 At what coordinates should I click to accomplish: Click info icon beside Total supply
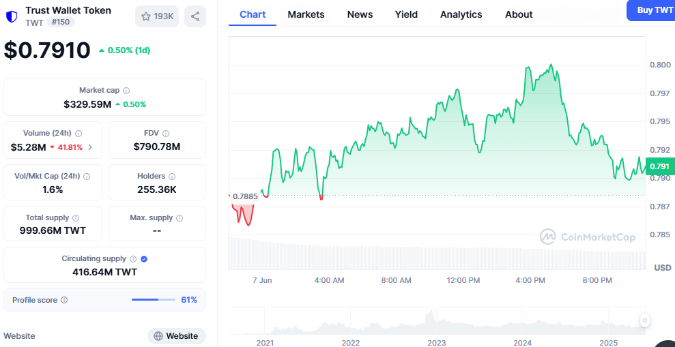[76, 218]
